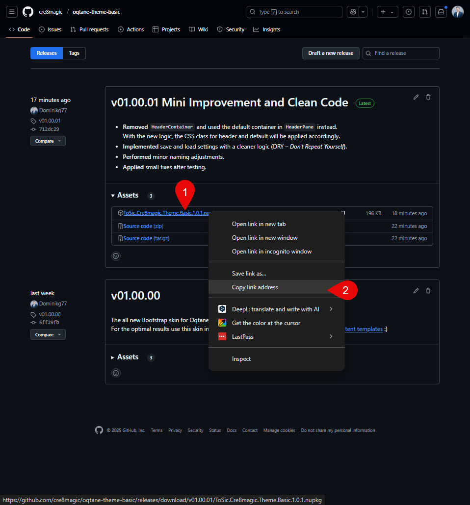This screenshot has height=505, width=470.
Task: Select the Releases view tab
Action: [47, 53]
